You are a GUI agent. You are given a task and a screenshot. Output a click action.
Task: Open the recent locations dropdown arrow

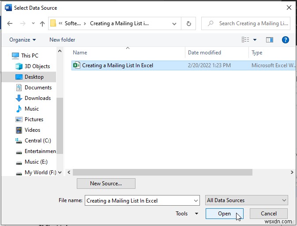(x=33, y=23)
